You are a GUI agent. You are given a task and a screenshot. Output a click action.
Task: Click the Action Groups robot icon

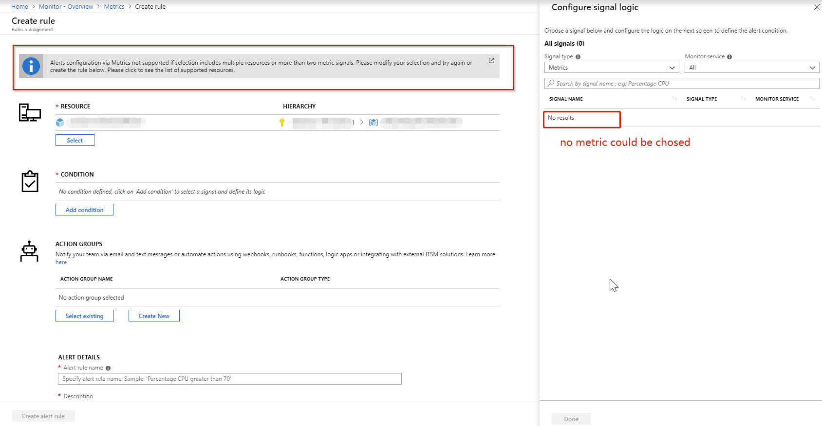29,251
